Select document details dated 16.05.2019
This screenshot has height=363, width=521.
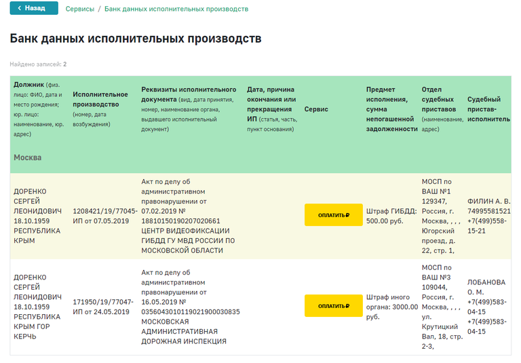(191, 307)
